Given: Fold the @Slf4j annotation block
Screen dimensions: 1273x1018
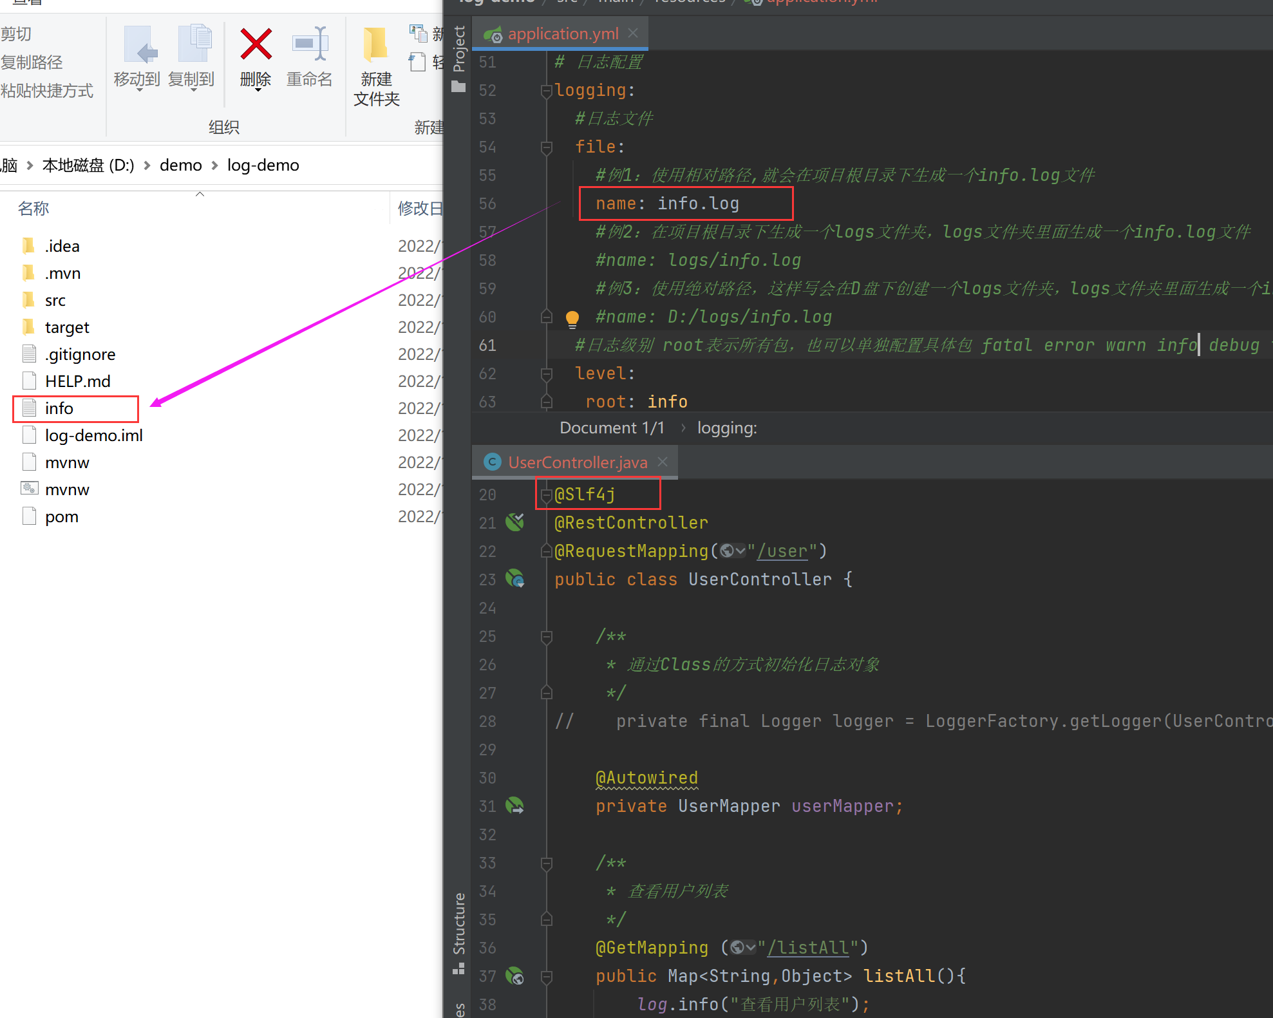Looking at the screenshot, I should tap(547, 495).
